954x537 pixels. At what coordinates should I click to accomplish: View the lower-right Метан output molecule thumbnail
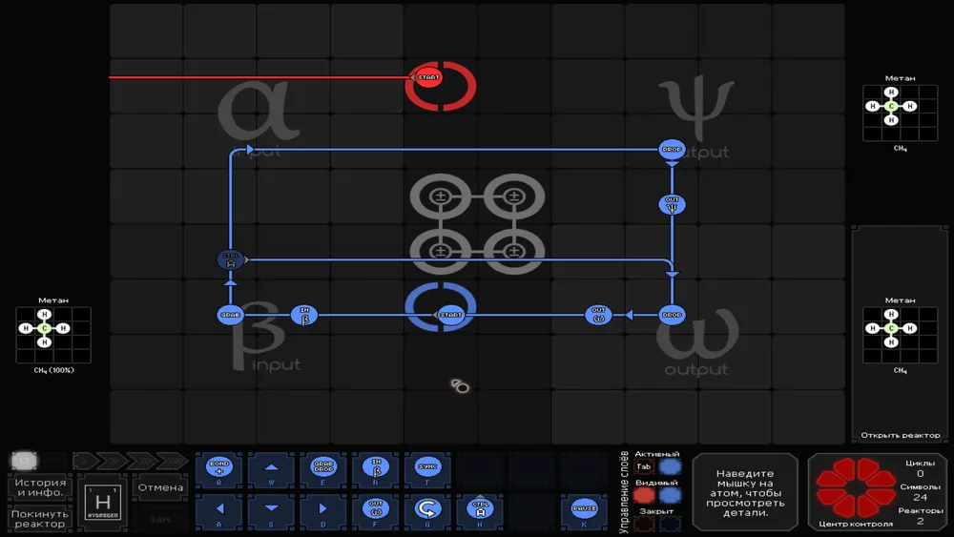click(900, 335)
